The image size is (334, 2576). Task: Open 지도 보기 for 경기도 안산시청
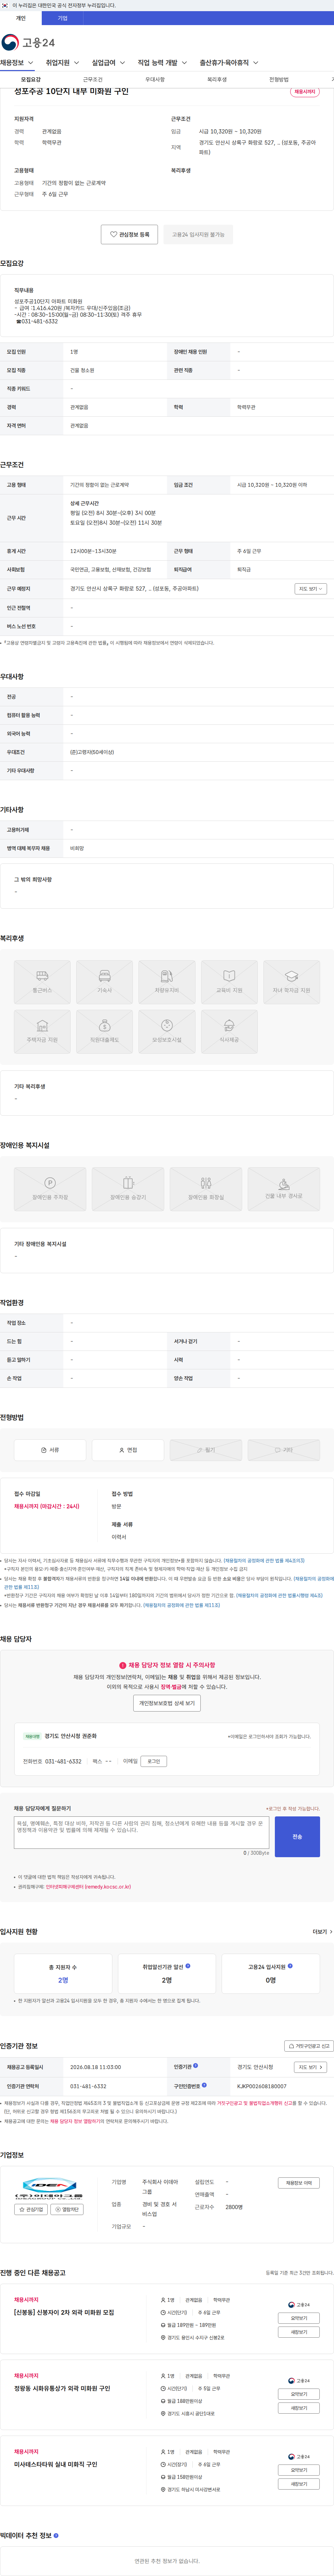310,2067
